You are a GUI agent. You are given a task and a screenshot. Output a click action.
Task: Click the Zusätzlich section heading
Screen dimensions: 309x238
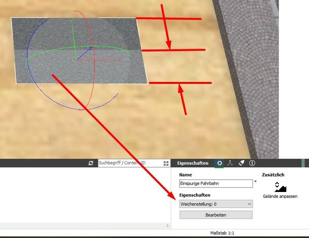pos(273,175)
